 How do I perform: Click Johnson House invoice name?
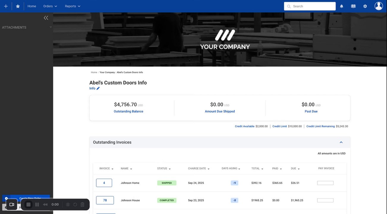pos(130,200)
